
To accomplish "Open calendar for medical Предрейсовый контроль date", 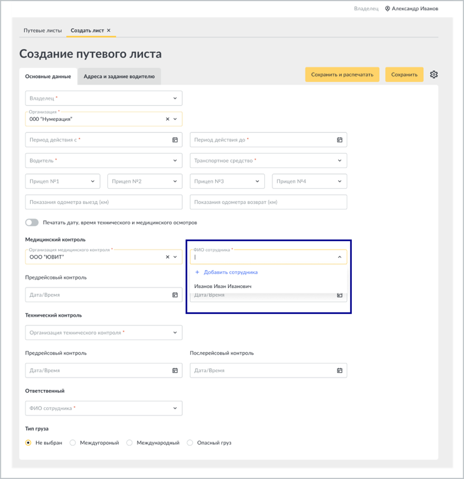I will click(175, 295).
